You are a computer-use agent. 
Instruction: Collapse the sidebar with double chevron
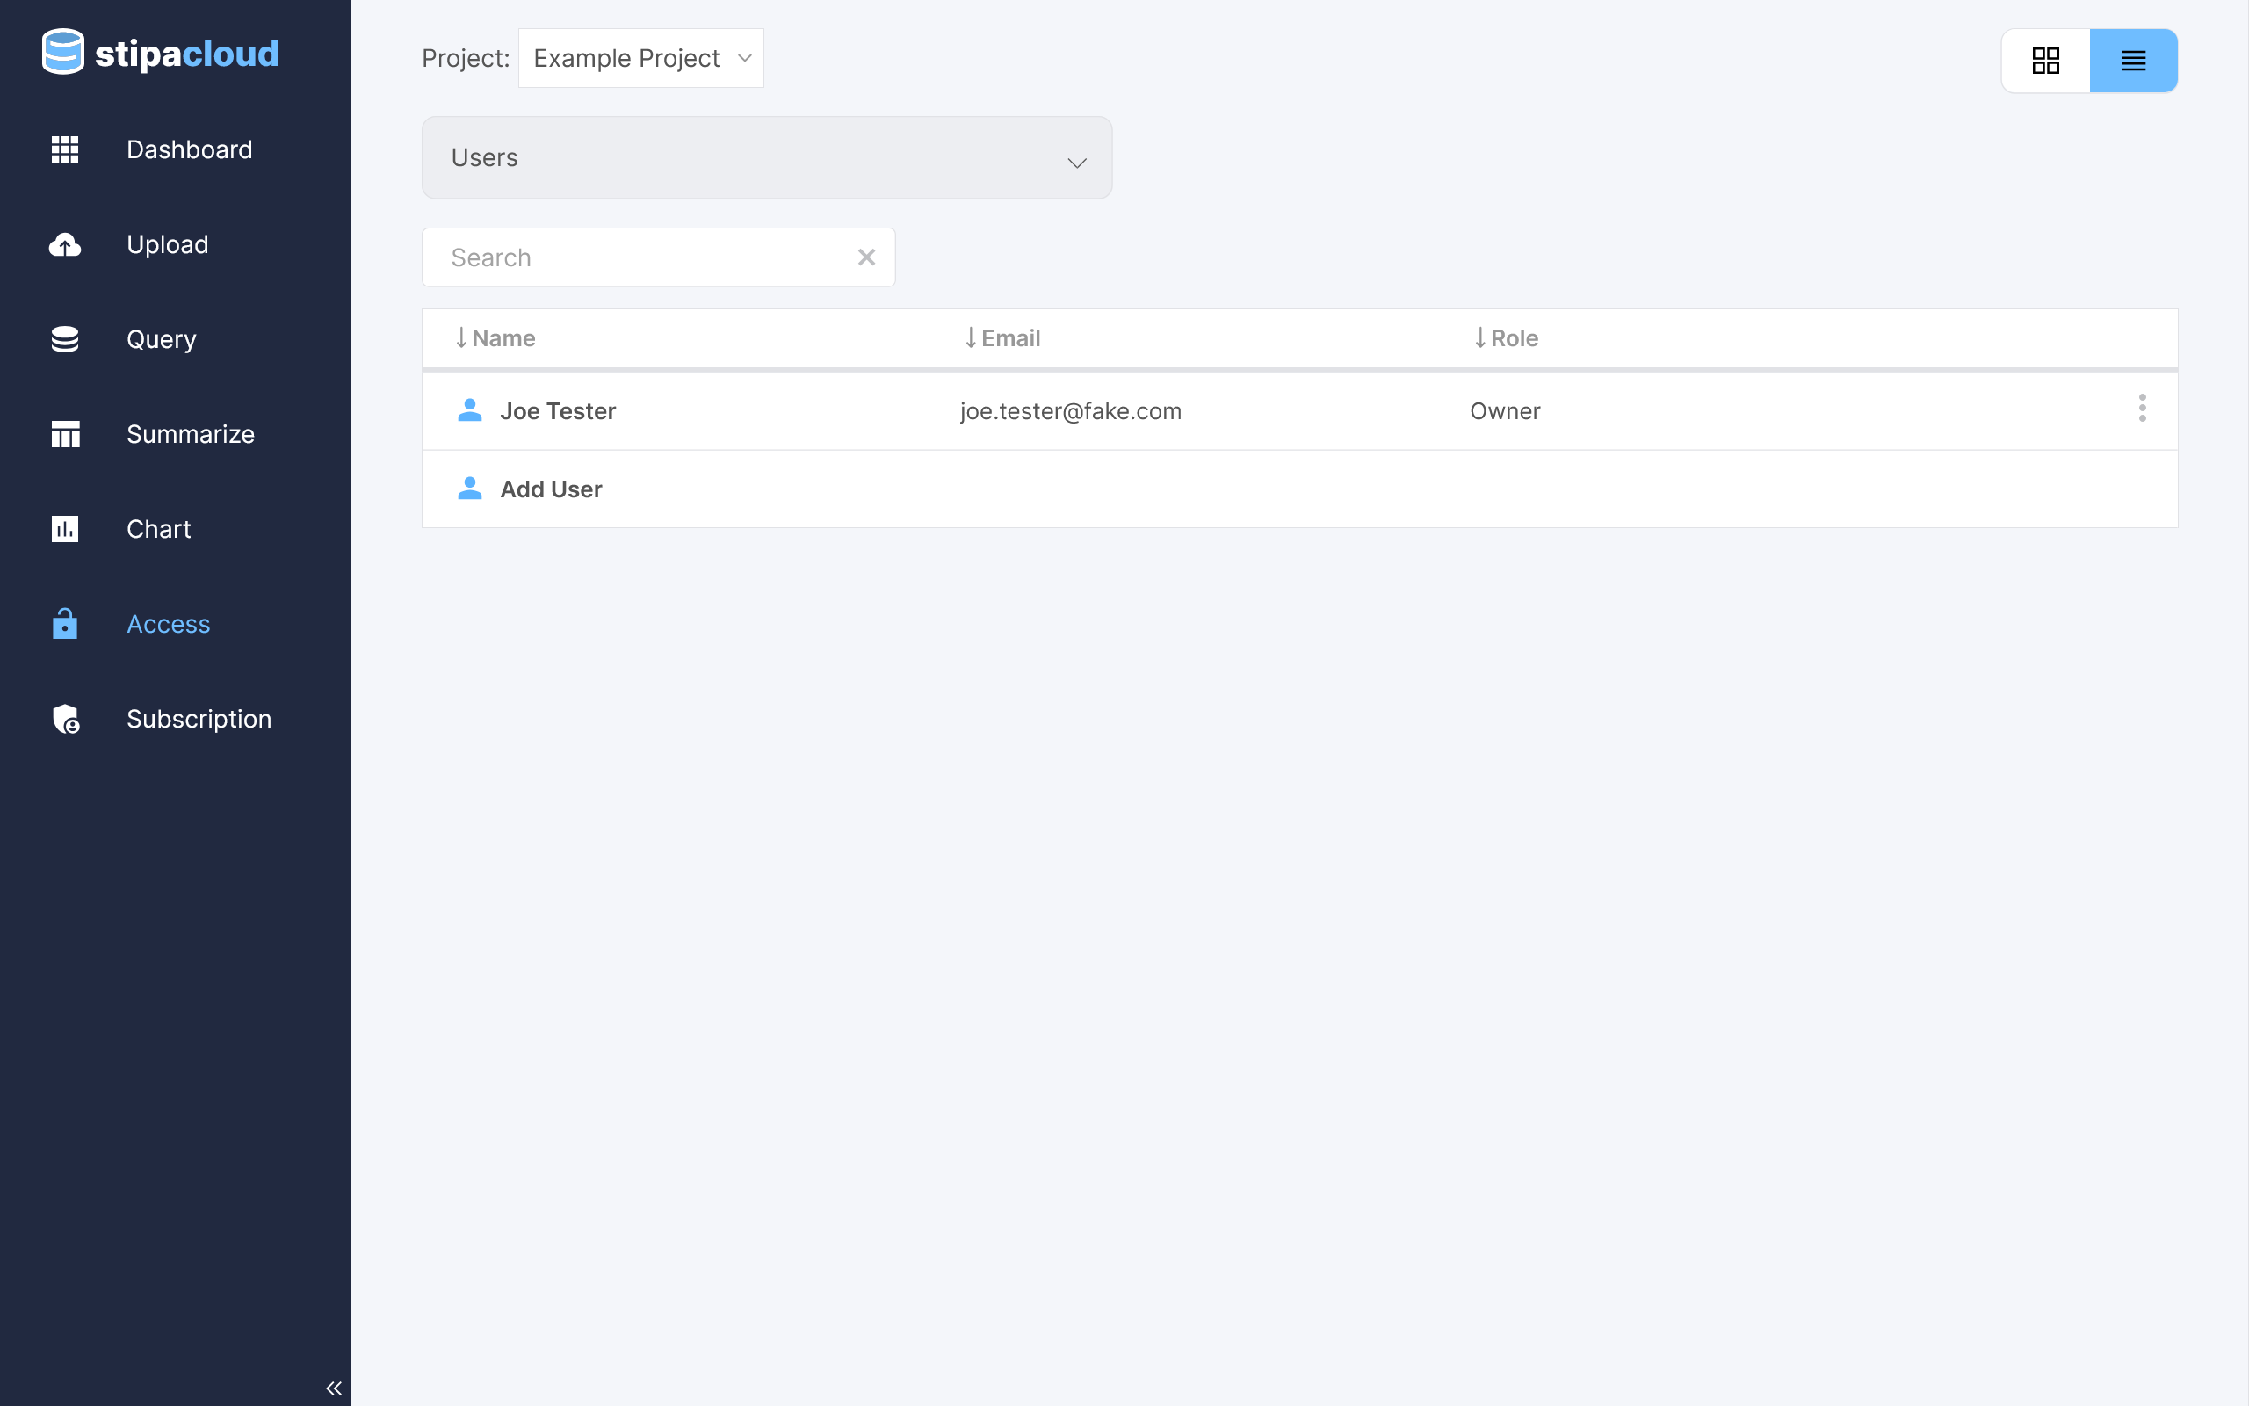point(334,1388)
